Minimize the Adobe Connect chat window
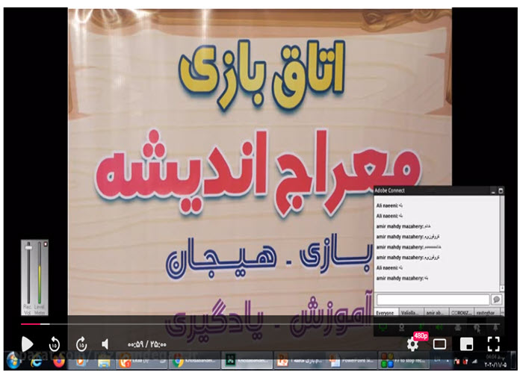This screenshot has height=372, width=520. pyautogui.click(x=493, y=190)
